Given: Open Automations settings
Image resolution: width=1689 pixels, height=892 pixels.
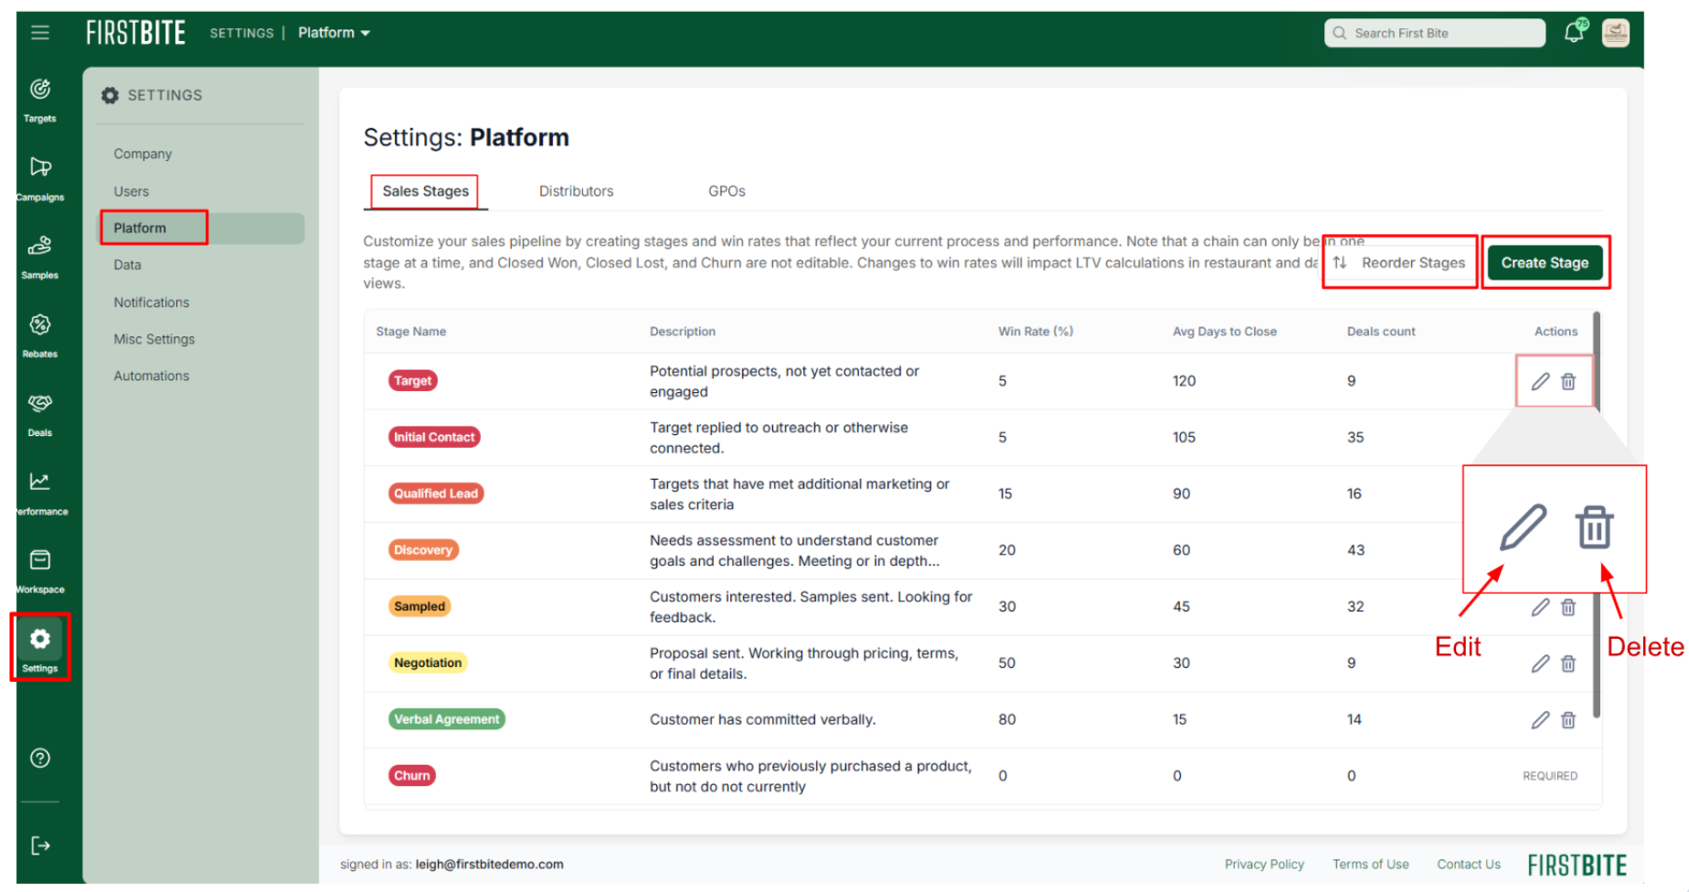Looking at the screenshot, I should (x=152, y=376).
